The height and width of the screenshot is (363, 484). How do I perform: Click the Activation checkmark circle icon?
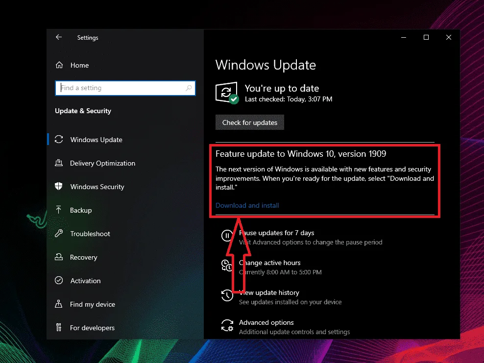click(x=59, y=280)
